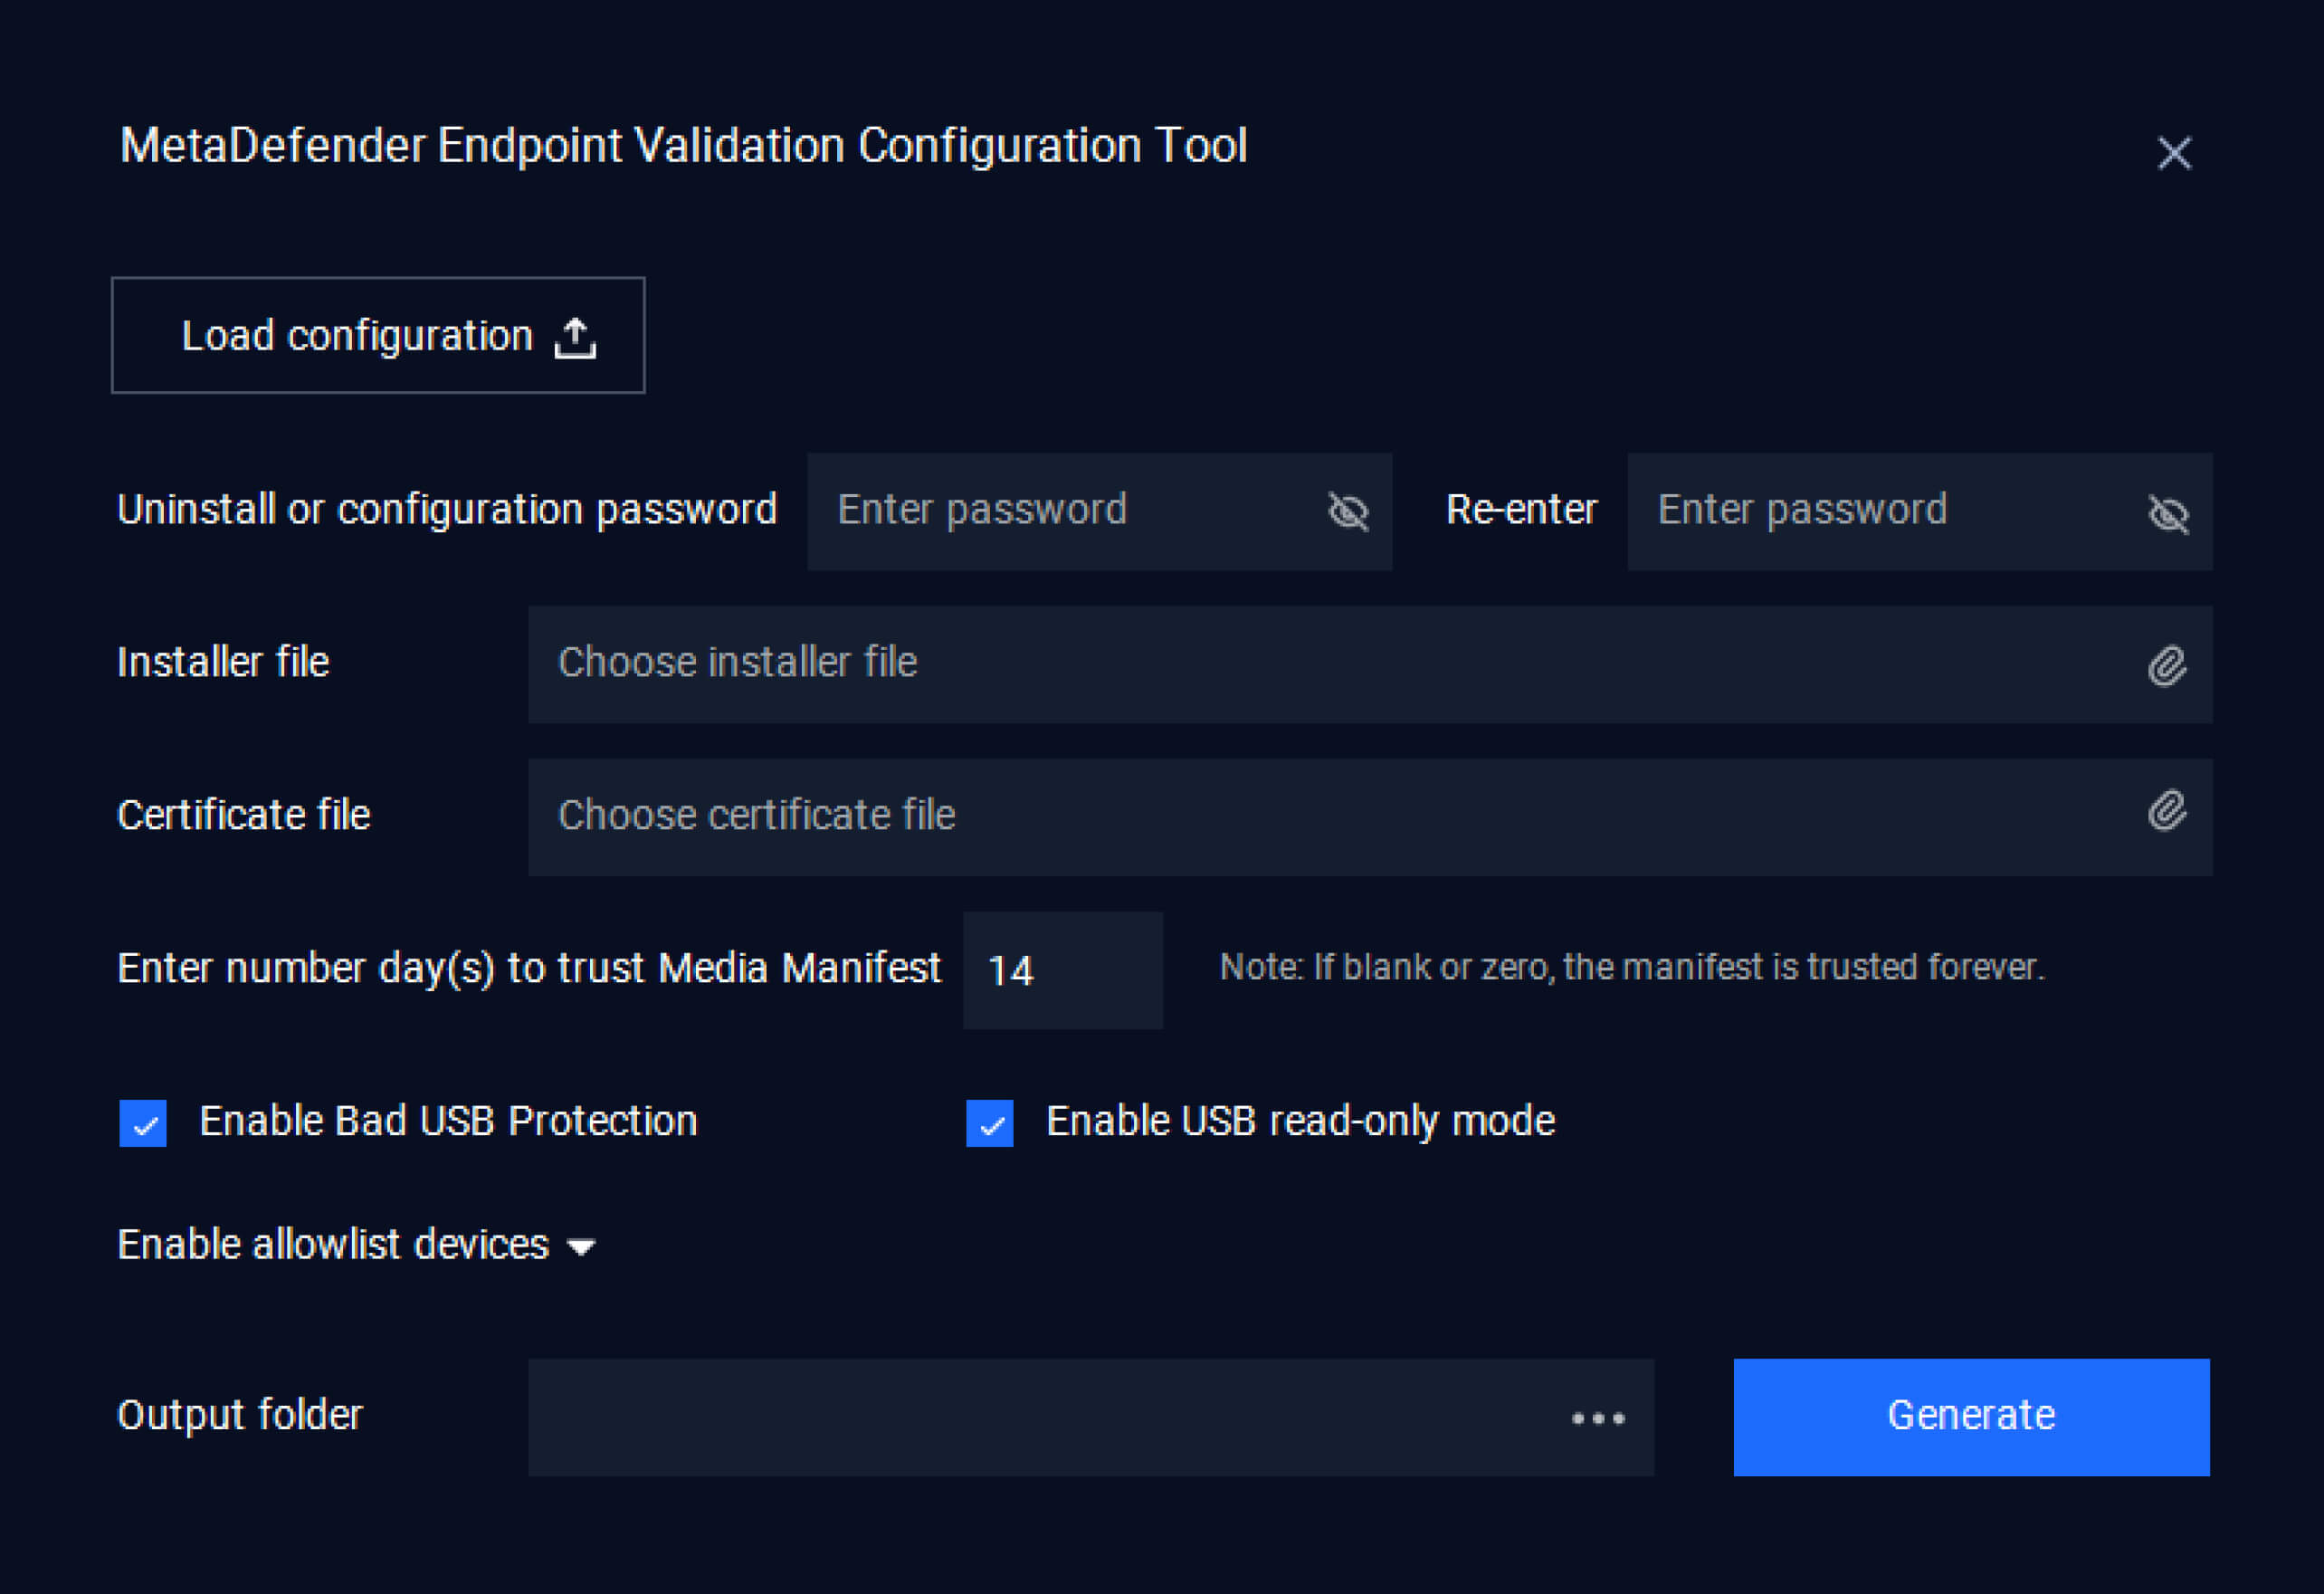Close the configuration tool with the X icon
This screenshot has width=2324, height=1594.
click(2173, 154)
